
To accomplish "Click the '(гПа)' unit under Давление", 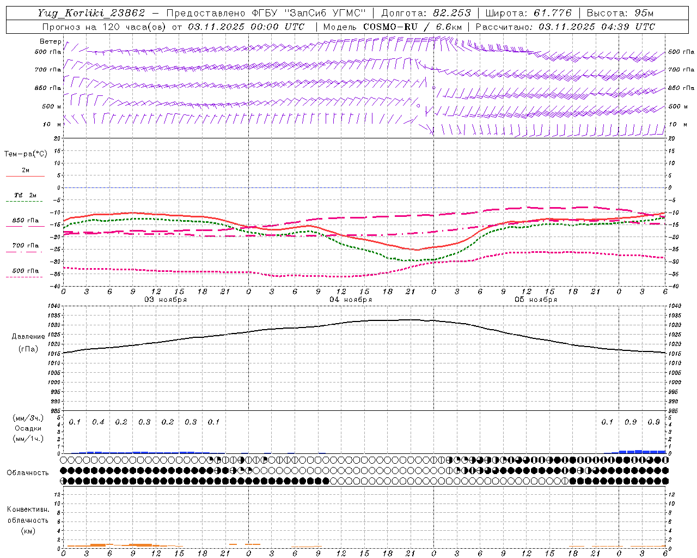I will pos(28,349).
